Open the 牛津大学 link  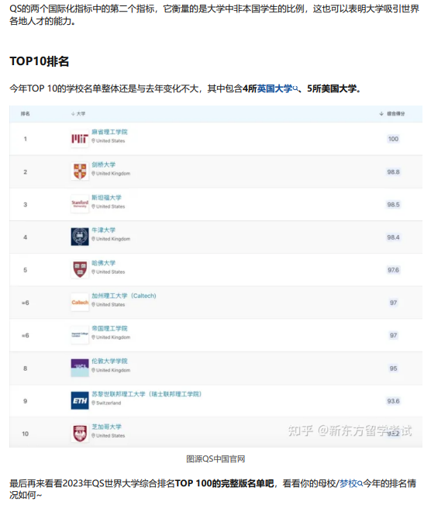point(103,230)
